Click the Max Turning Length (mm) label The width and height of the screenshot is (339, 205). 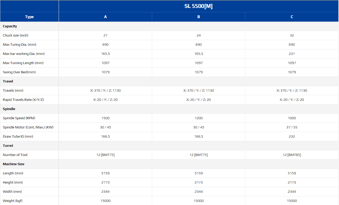(23, 63)
